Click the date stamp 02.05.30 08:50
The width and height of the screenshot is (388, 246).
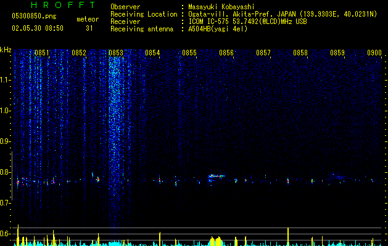38,28
